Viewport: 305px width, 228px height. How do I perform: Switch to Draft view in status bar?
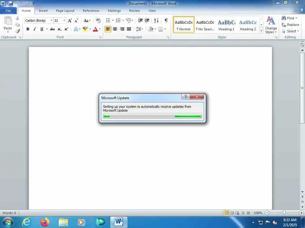248,213
